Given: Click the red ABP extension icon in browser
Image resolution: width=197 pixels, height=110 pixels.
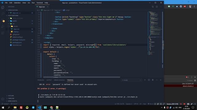Looking at the screenshot, I should 185,6.
